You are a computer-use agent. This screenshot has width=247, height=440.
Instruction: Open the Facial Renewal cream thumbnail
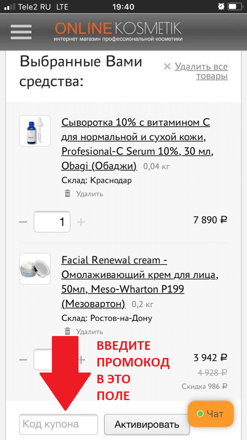35,269
